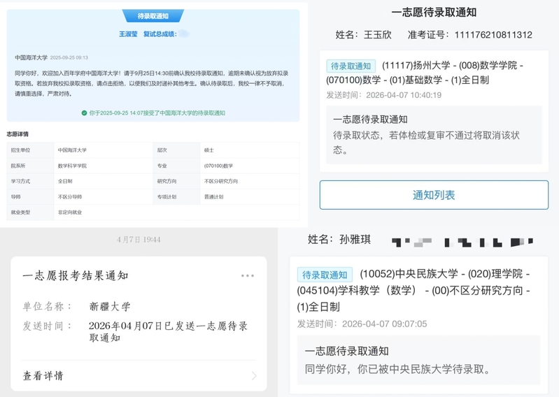
Task: Open the three-dot menu on 一志愿报考结果通知 card
Action: (x=248, y=275)
